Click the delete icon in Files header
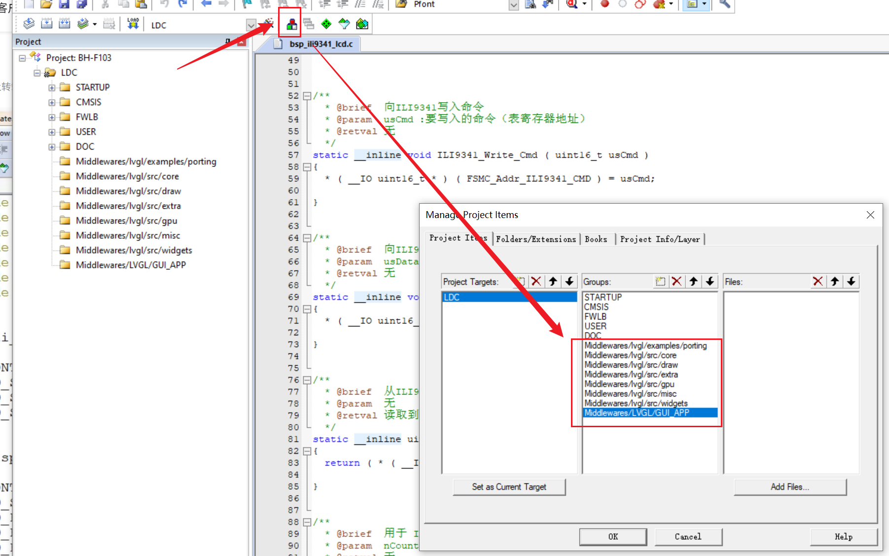 [x=818, y=282]
